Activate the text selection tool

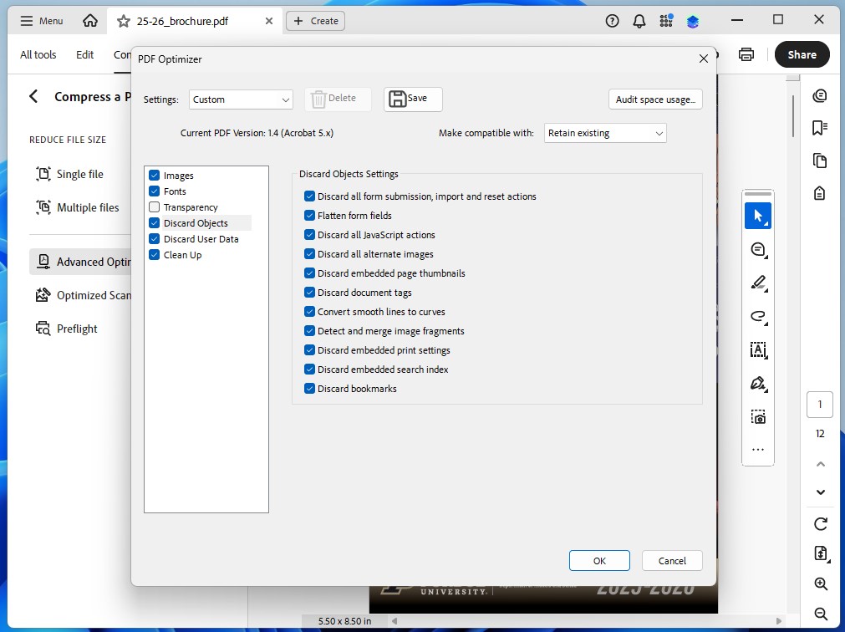point(758,349)
